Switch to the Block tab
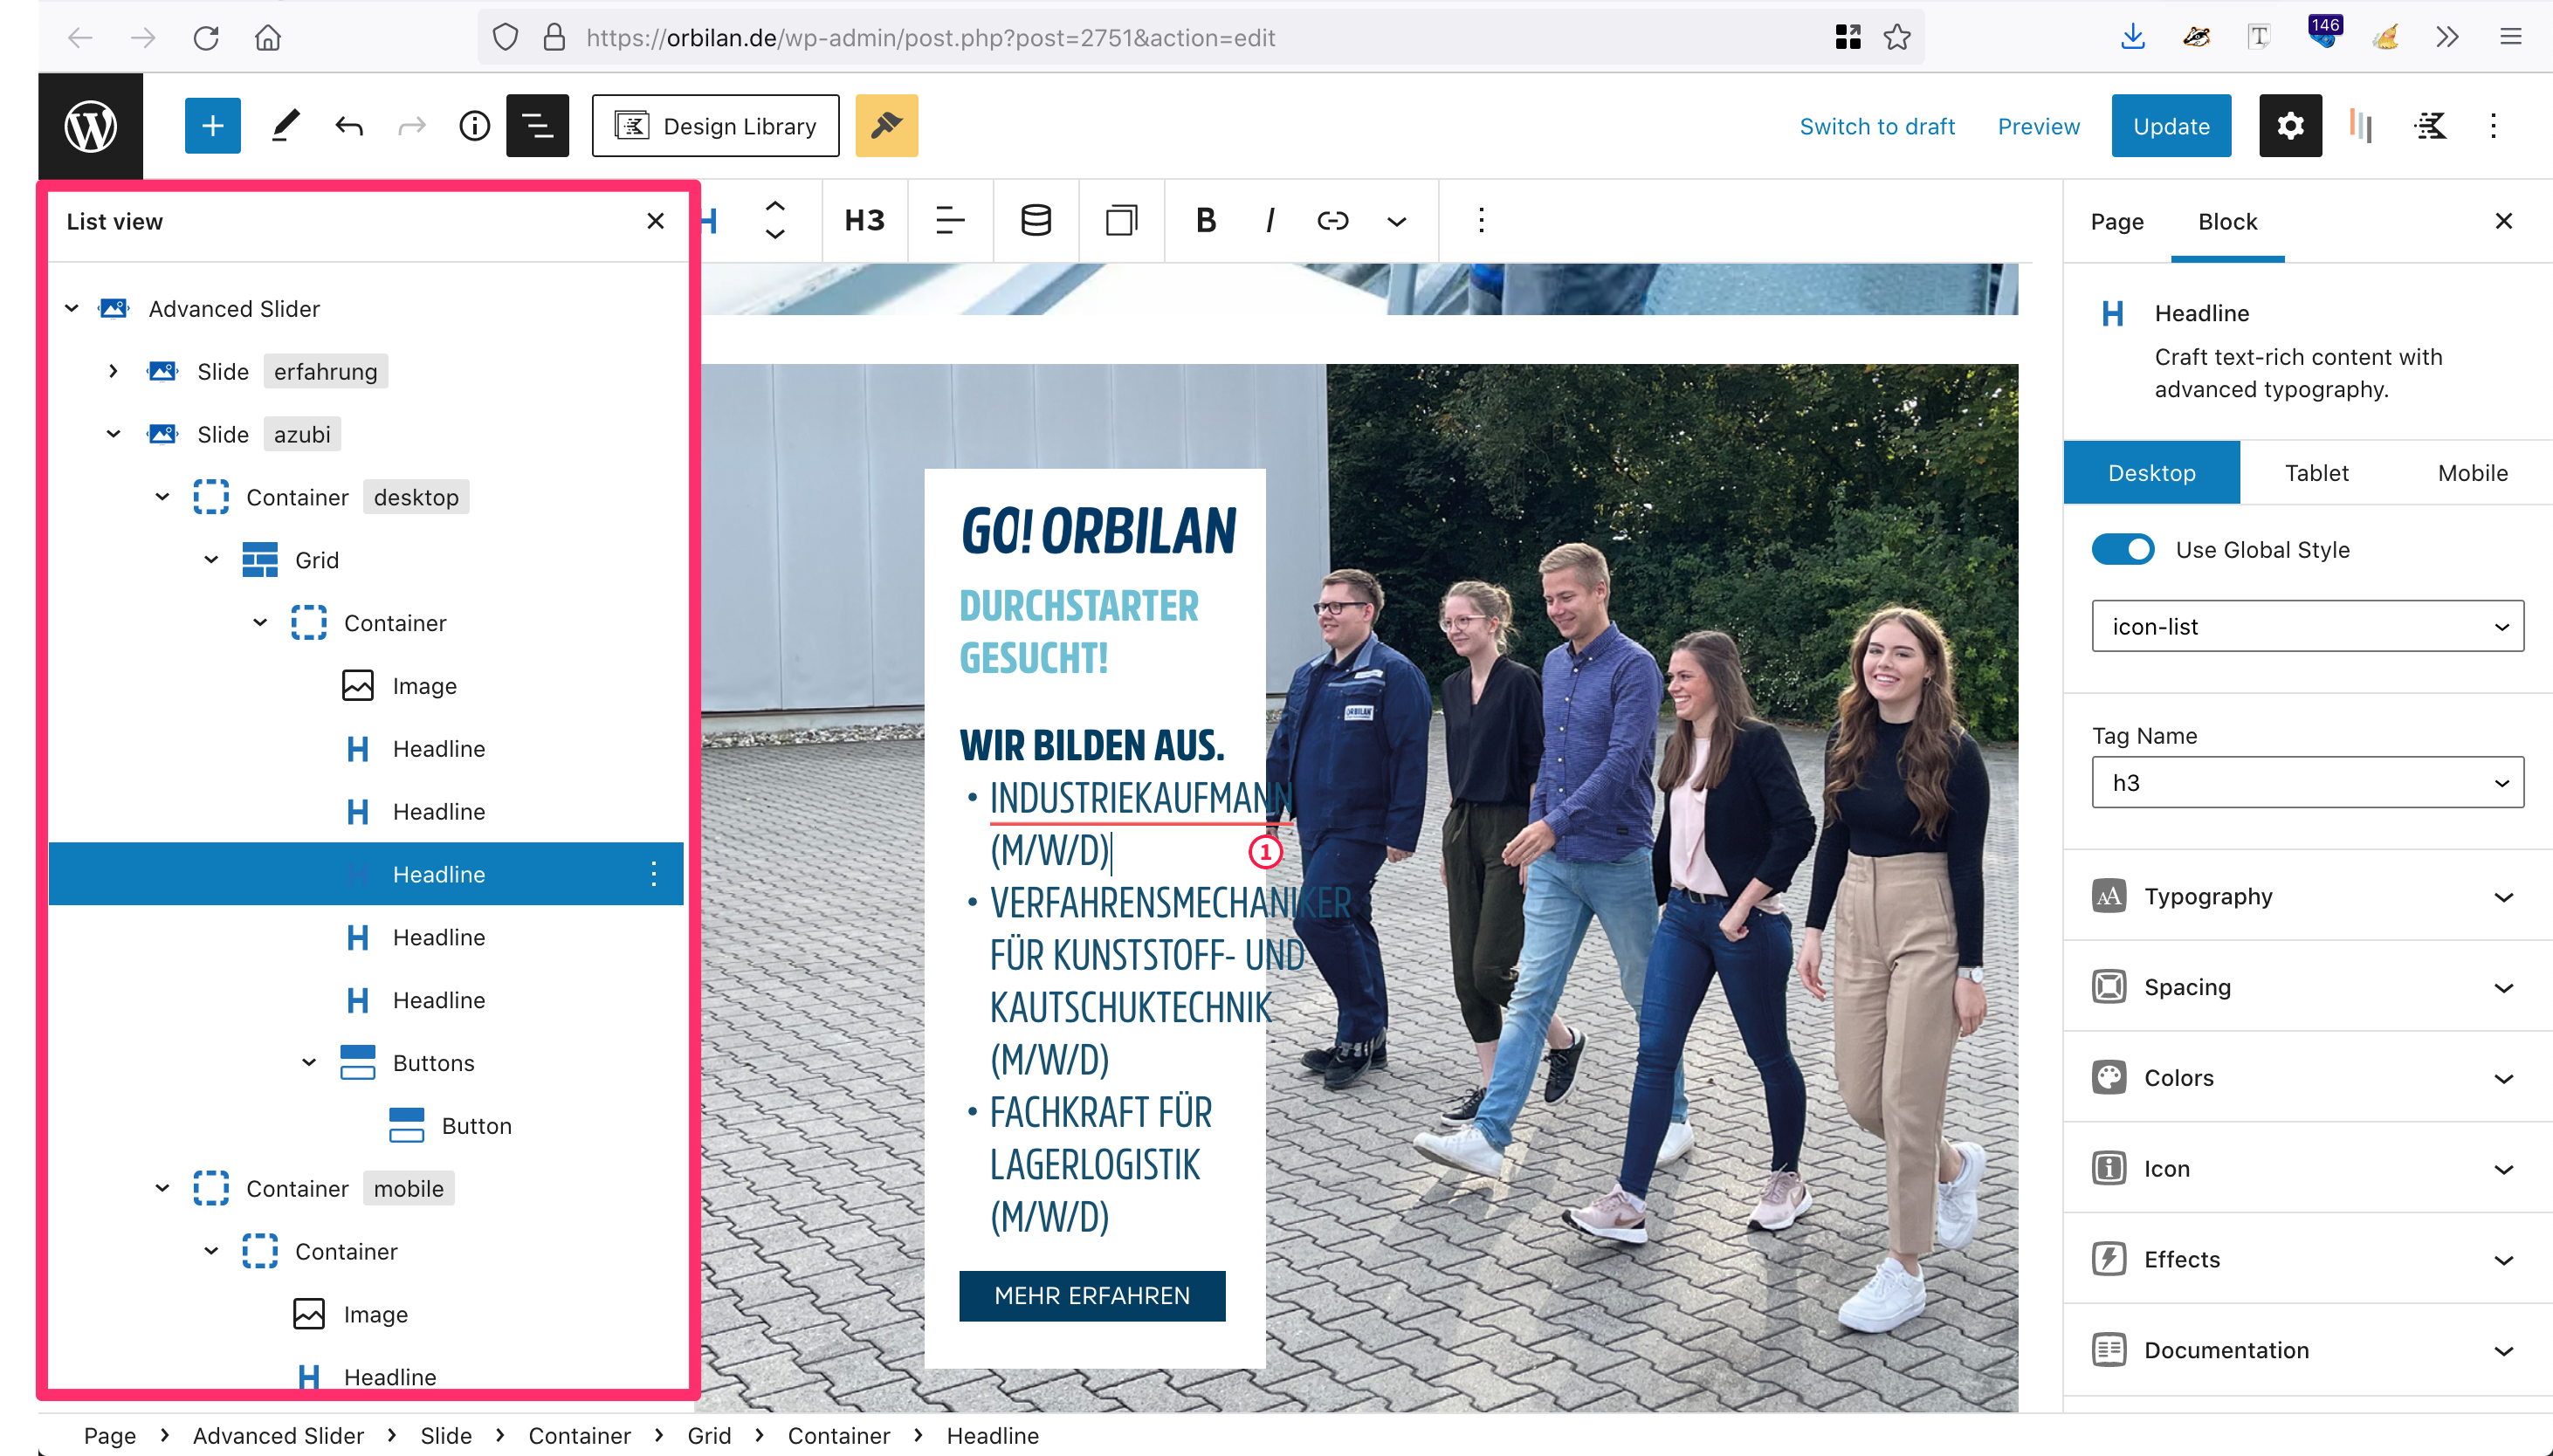This screenshot has height=1456, width=2553. (2227, 221)
